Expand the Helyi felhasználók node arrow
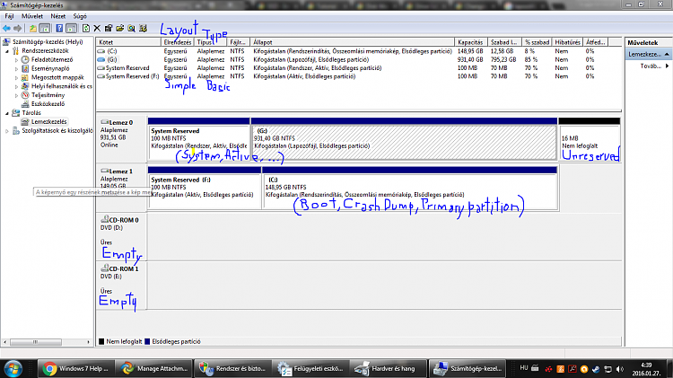The height and width of the screenshot is (378, 673). [x=17, y=86]
